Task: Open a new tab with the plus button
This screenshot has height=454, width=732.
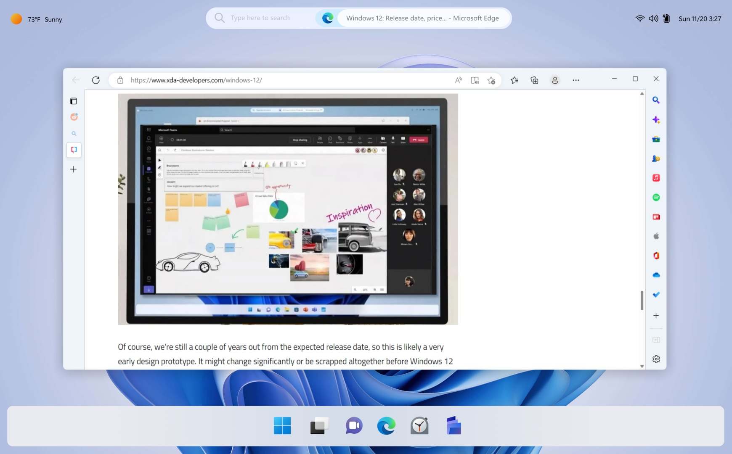Action: [x=74, y=169]
